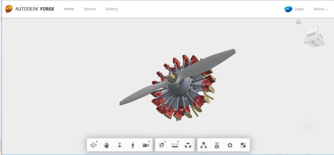
Task: Choose the Section analysis tool
Action: (162, 145)
